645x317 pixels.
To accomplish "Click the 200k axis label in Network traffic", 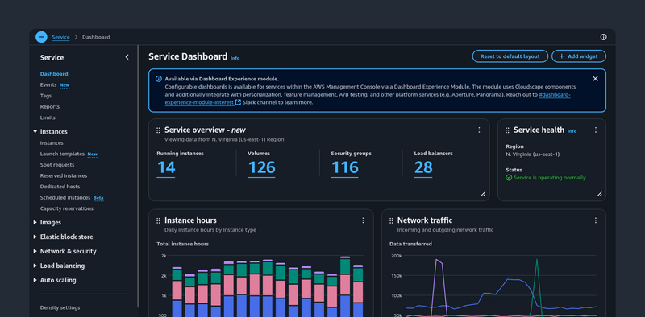I will (x=396, y=256).
